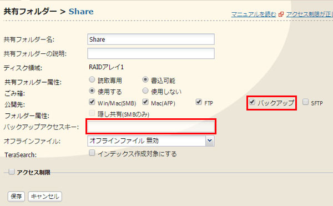The image size is (333, 206).
Task: Select 読取専用 radio button
Action: [92, 79]
